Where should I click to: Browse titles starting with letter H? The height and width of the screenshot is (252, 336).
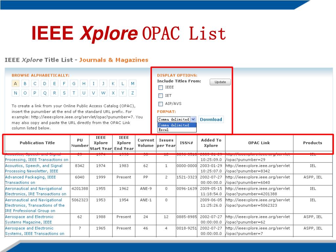pyautogui.click(x=84, y=84)
